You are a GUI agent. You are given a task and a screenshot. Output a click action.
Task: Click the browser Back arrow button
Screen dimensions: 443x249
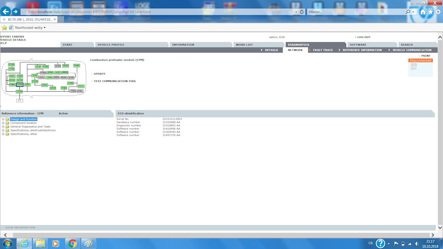coord(6,12)
